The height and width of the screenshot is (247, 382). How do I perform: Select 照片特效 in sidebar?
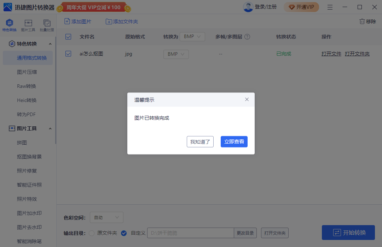(27, 199)
